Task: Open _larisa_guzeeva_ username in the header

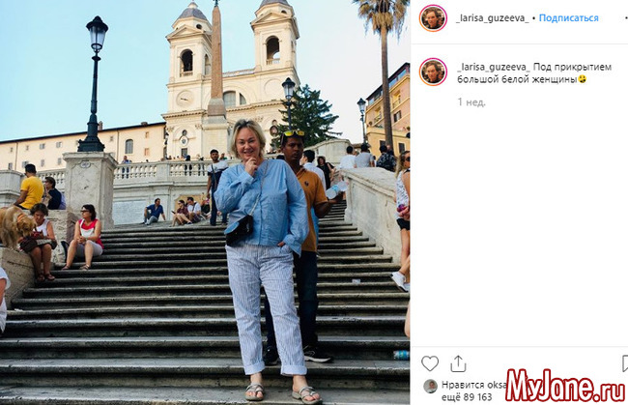Action: pos(492,18)
